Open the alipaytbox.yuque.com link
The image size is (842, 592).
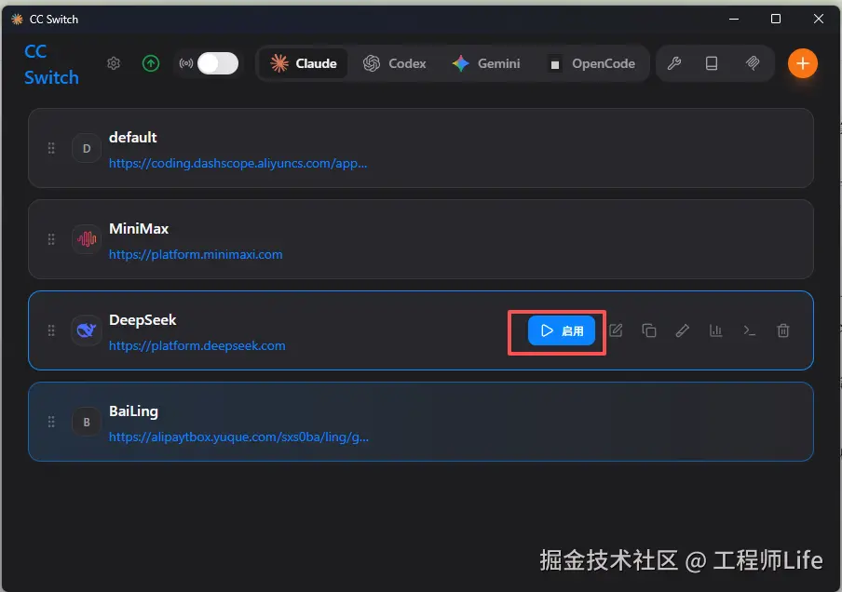click(x=238, y=437)
